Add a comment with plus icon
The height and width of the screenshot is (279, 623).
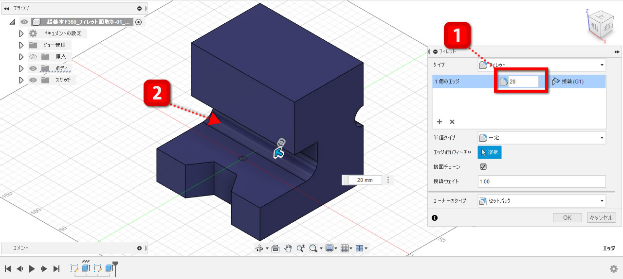140,248
